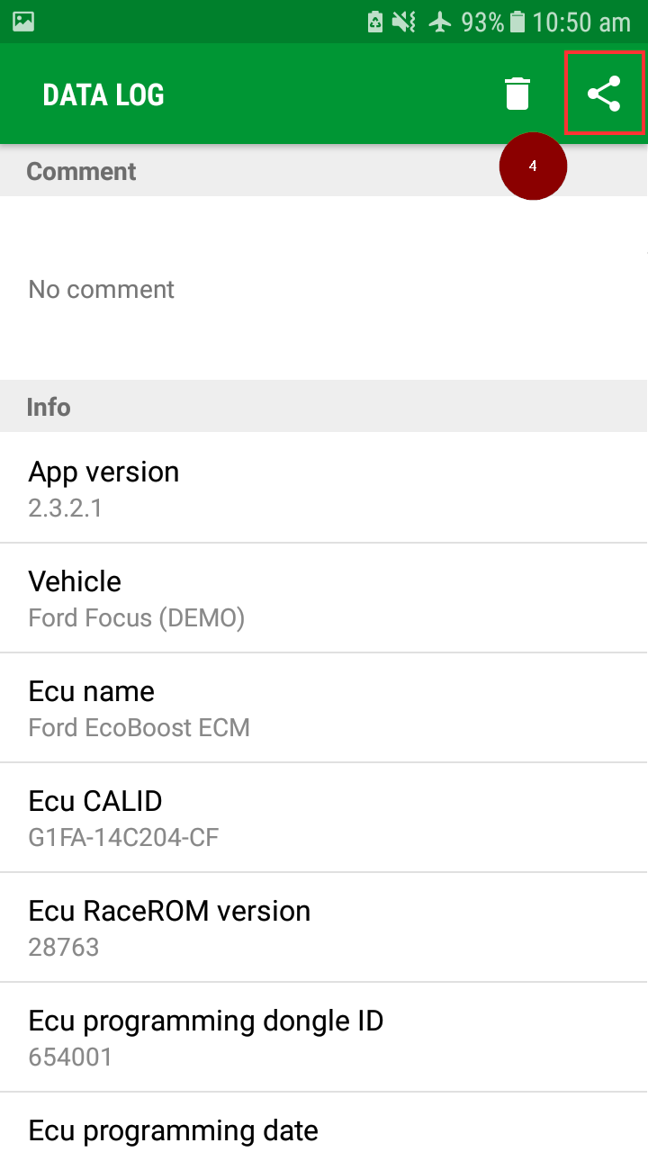The height and width of the screenshot is (1152, 648).
Task: Select the Vehicle Ford Focus row
Action: tap(324, 598)
